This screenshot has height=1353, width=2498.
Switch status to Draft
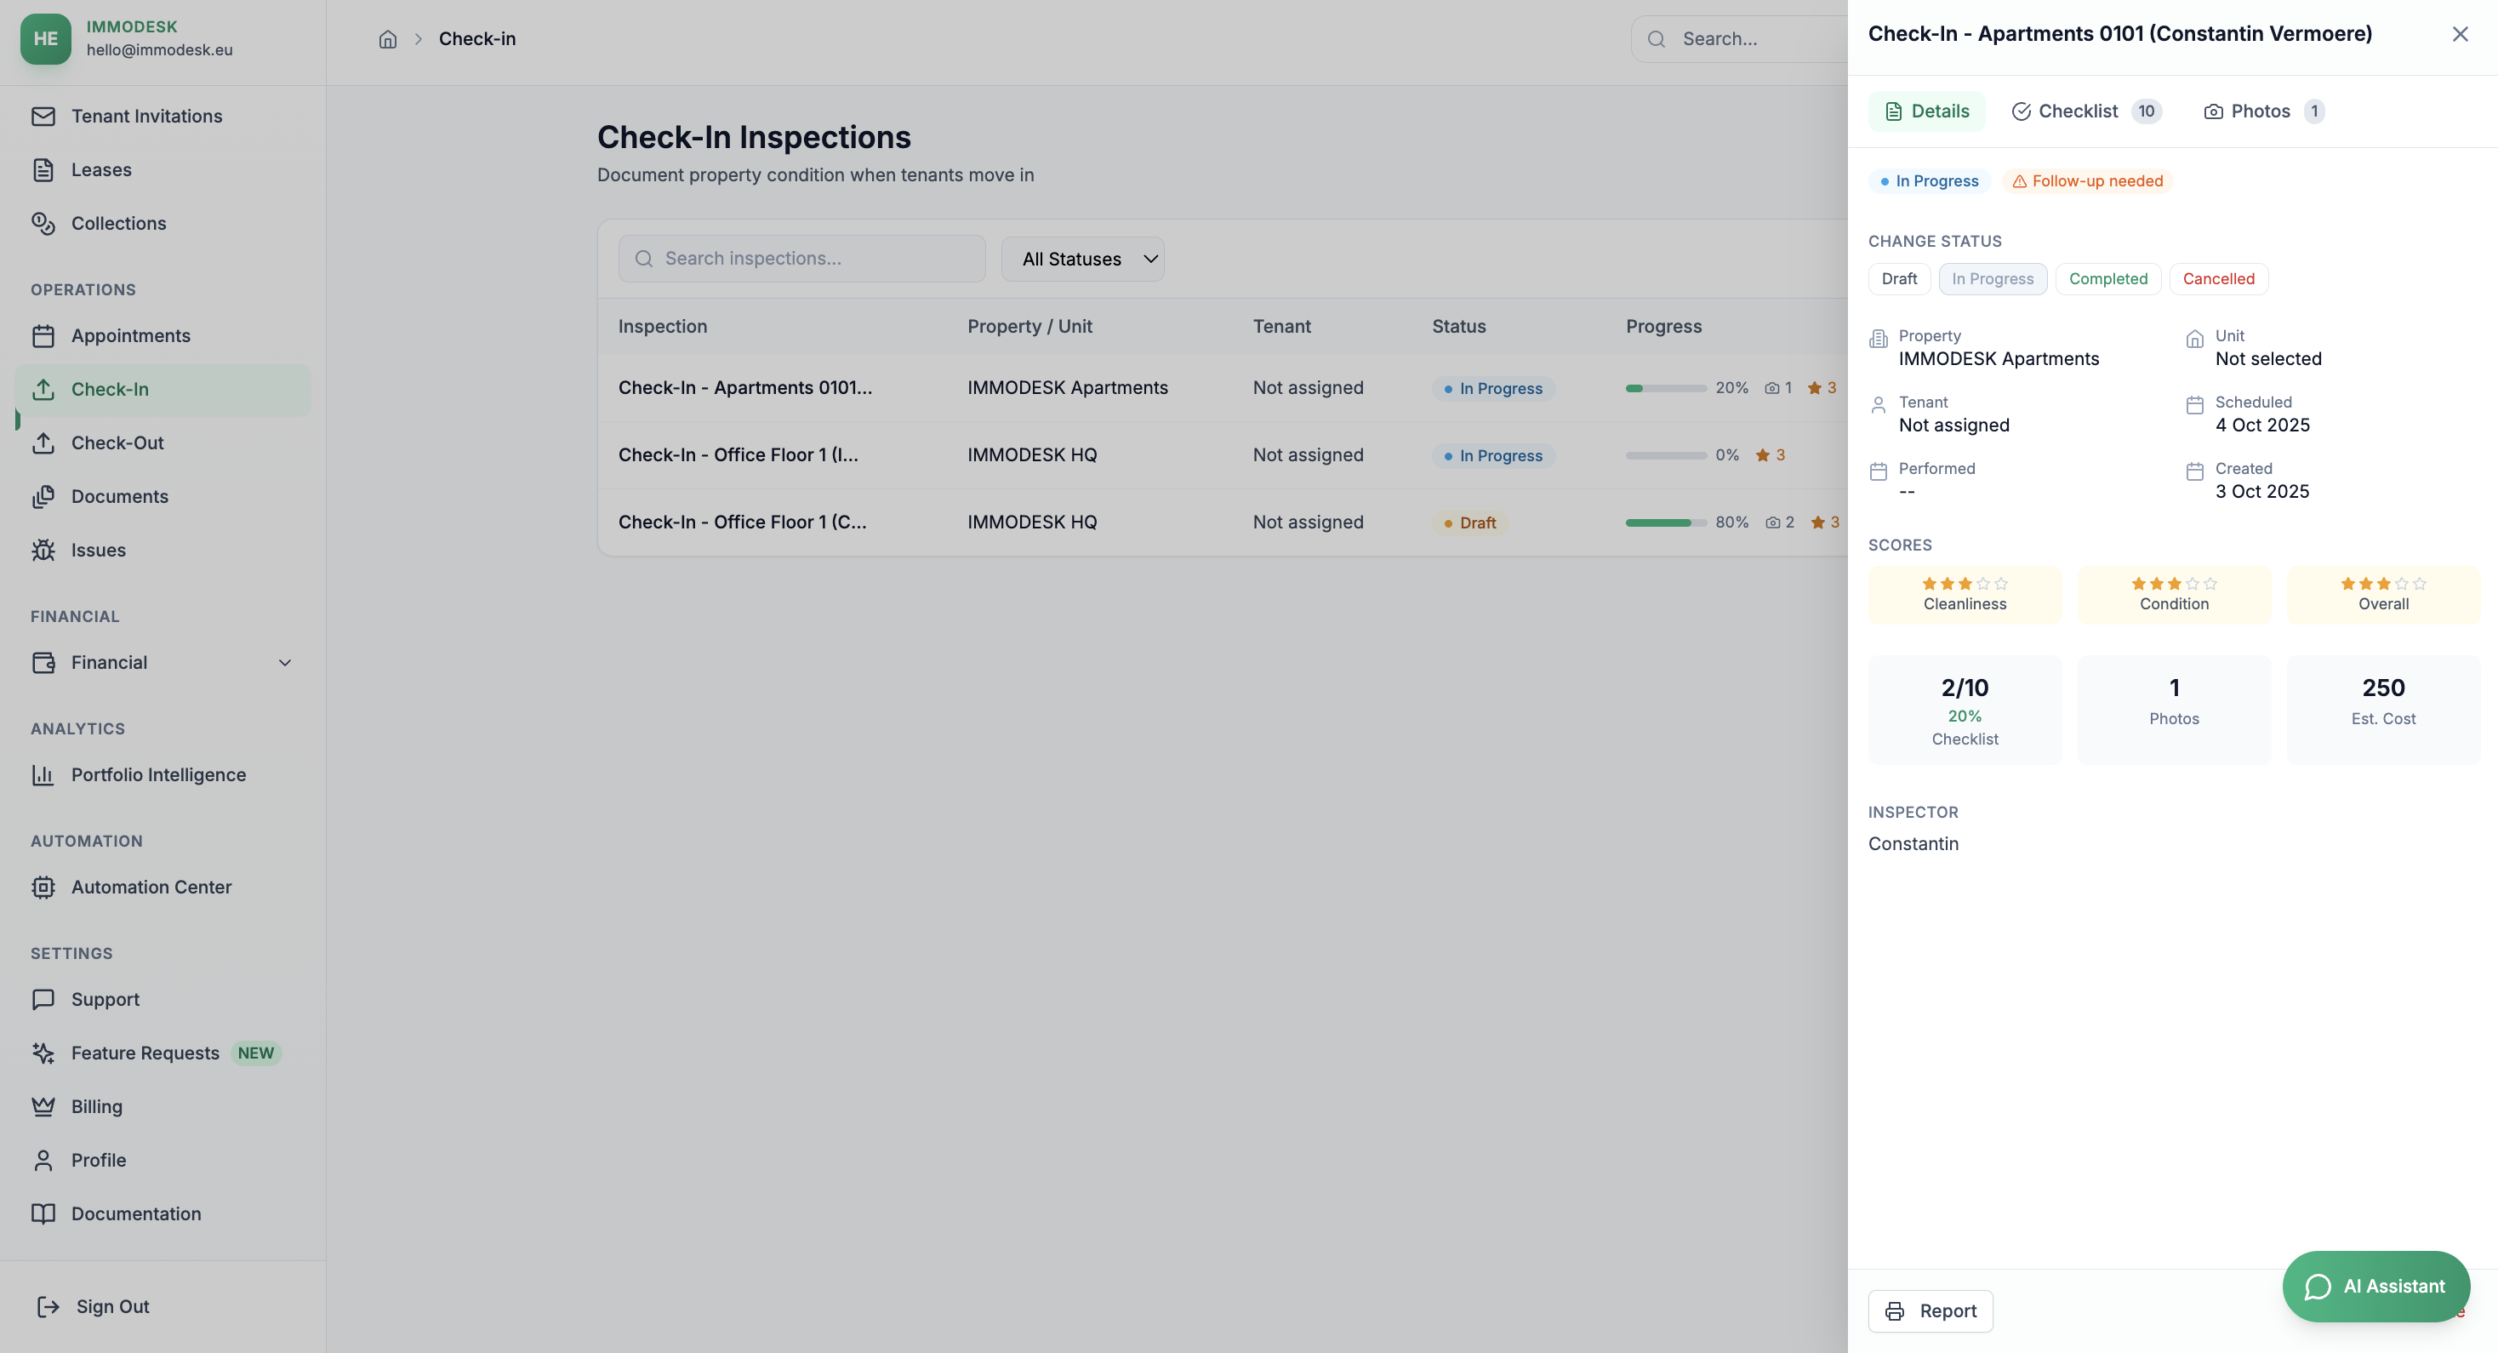point(1897,278)
